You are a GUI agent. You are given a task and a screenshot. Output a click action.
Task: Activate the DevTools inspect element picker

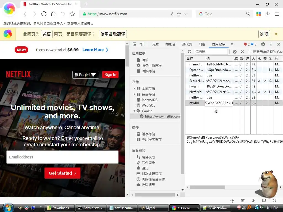point(135,44)
